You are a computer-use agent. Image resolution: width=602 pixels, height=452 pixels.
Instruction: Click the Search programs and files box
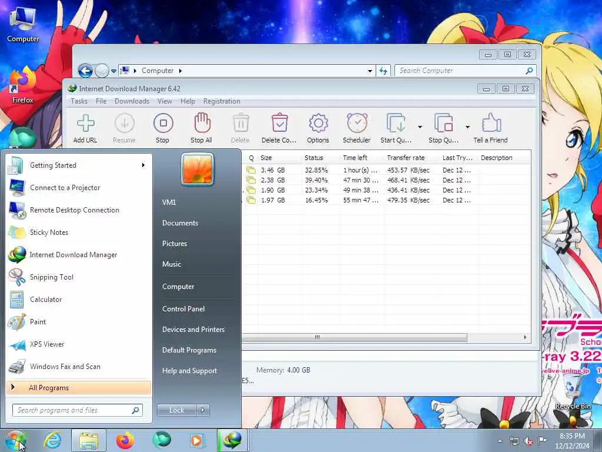tap(77, 410)
